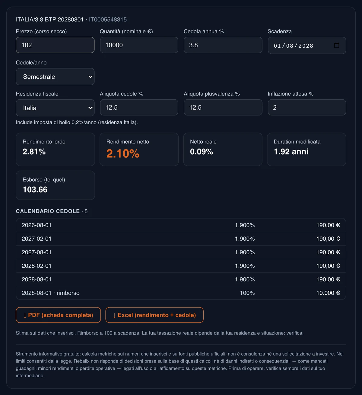Click the Aliquota cedole % input
This screenshot has width=362, height=395.
click(139, 107)
